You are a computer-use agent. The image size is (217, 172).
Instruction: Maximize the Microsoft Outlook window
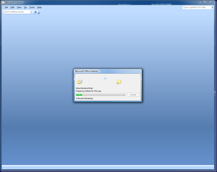205,2
